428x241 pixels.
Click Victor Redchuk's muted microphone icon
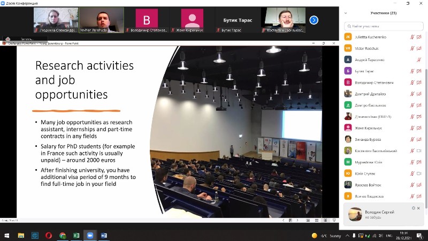coord(412,48)
